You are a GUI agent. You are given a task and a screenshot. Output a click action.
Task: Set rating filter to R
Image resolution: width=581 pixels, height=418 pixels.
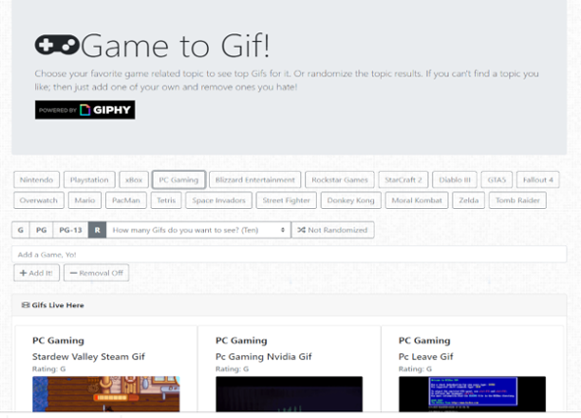tap(97, 230)
